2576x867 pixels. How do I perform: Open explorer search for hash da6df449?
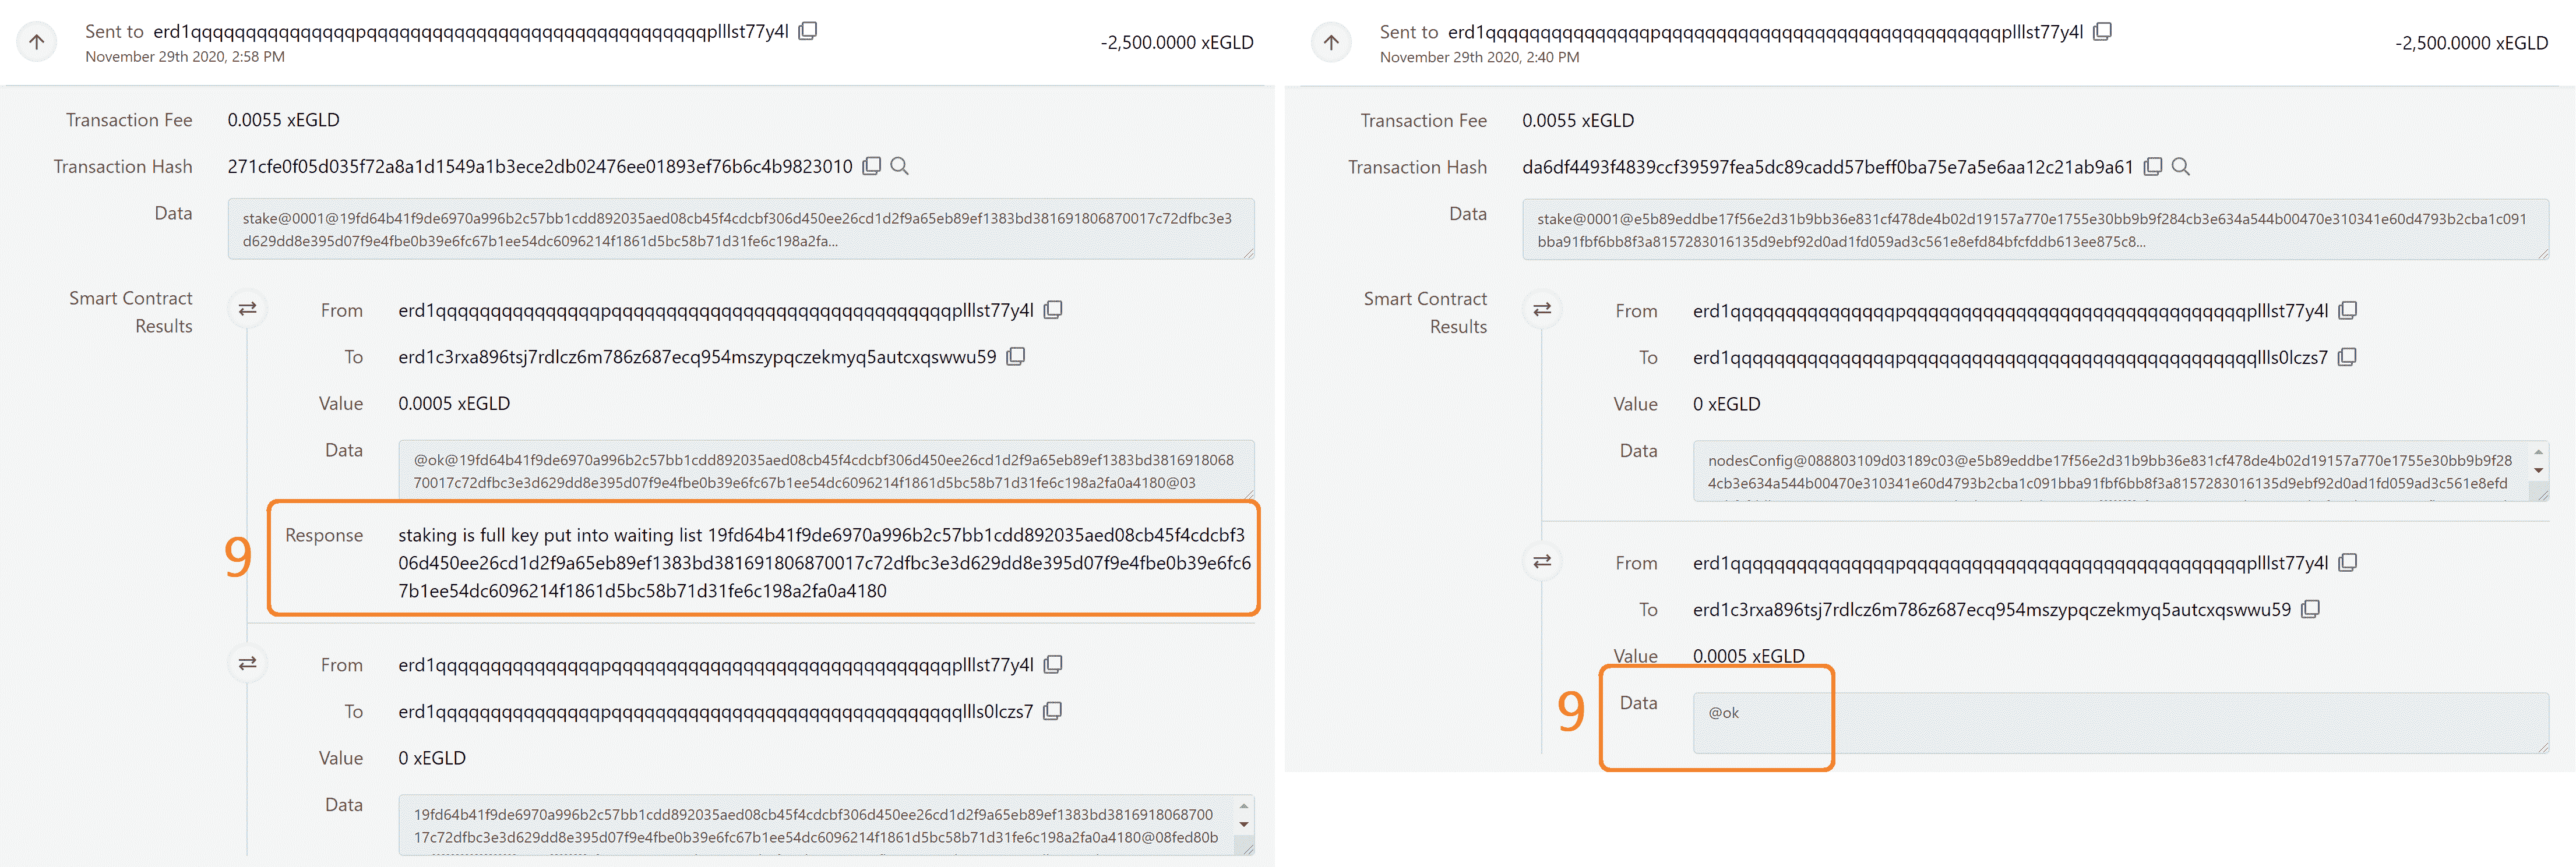[x=2181, y=167]
